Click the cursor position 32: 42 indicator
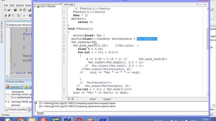216x121 pixels. (x=71, y=99)
